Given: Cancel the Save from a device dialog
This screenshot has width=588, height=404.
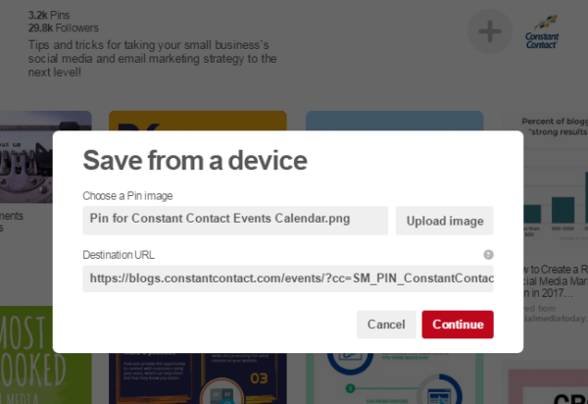Looking at the screenshot, I should click(386, 325).
